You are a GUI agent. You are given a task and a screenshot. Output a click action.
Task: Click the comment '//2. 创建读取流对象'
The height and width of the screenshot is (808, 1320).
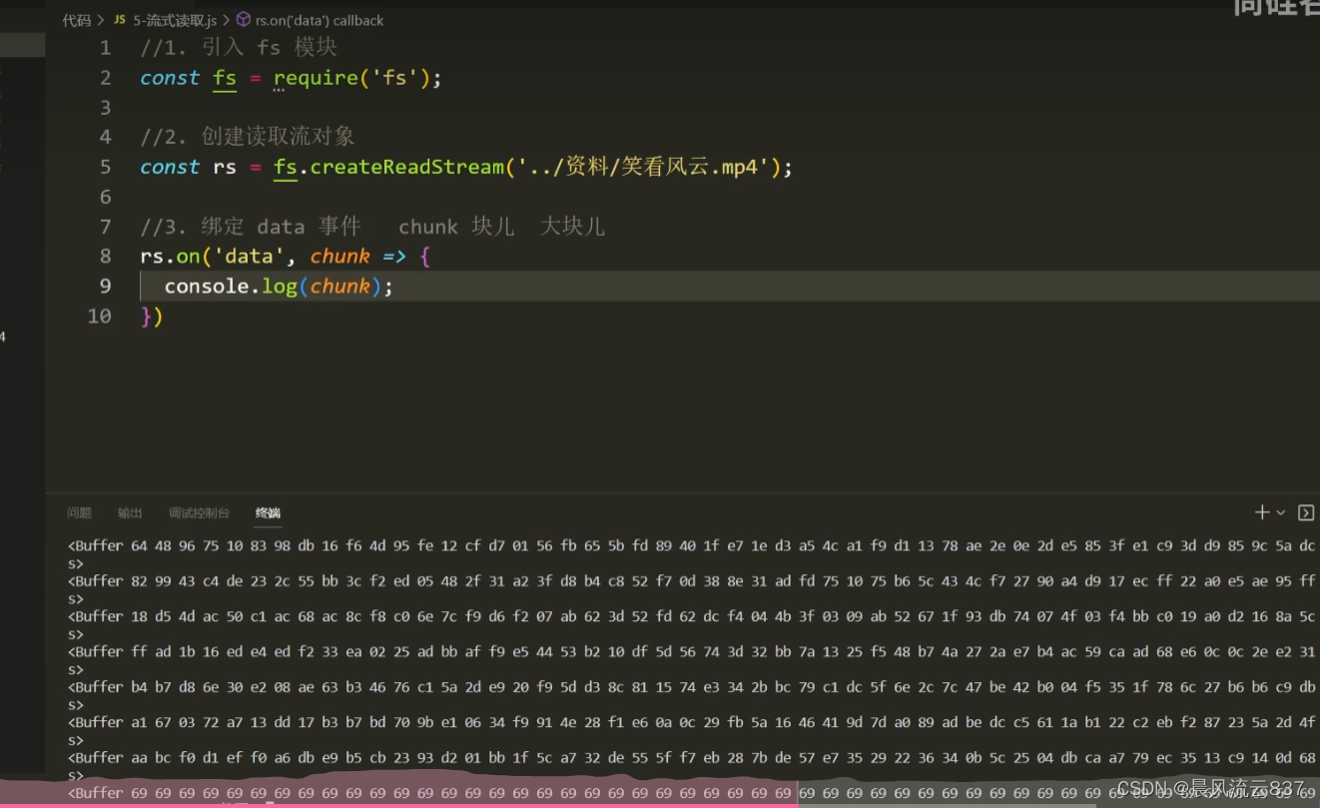[248, 137]
